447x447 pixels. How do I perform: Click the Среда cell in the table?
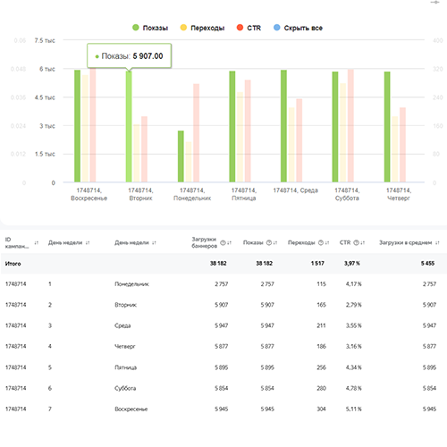[x=122, y=325]
